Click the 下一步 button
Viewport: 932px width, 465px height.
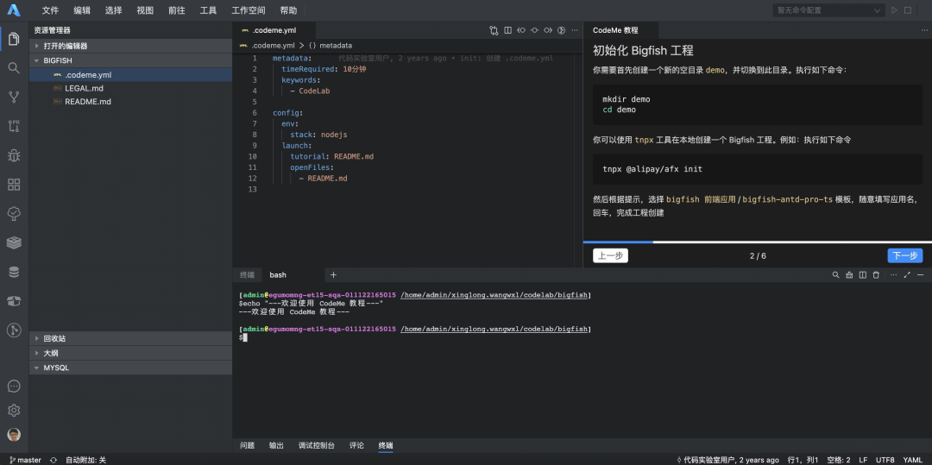tap(904, 256)
